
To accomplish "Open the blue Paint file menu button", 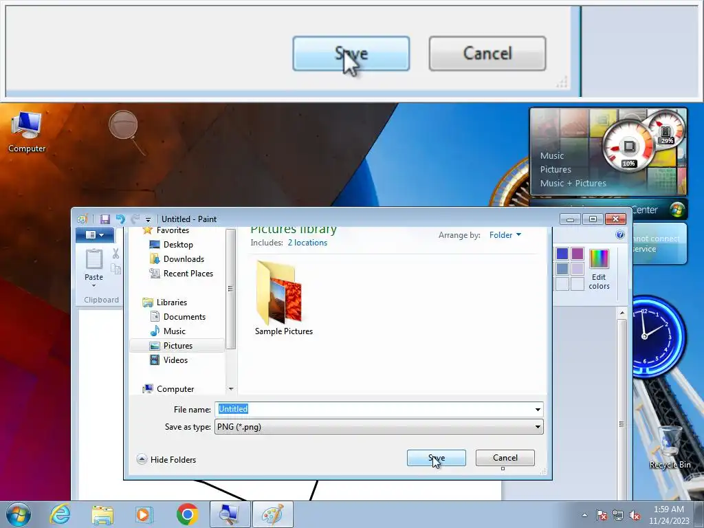I will coord(95,235).
